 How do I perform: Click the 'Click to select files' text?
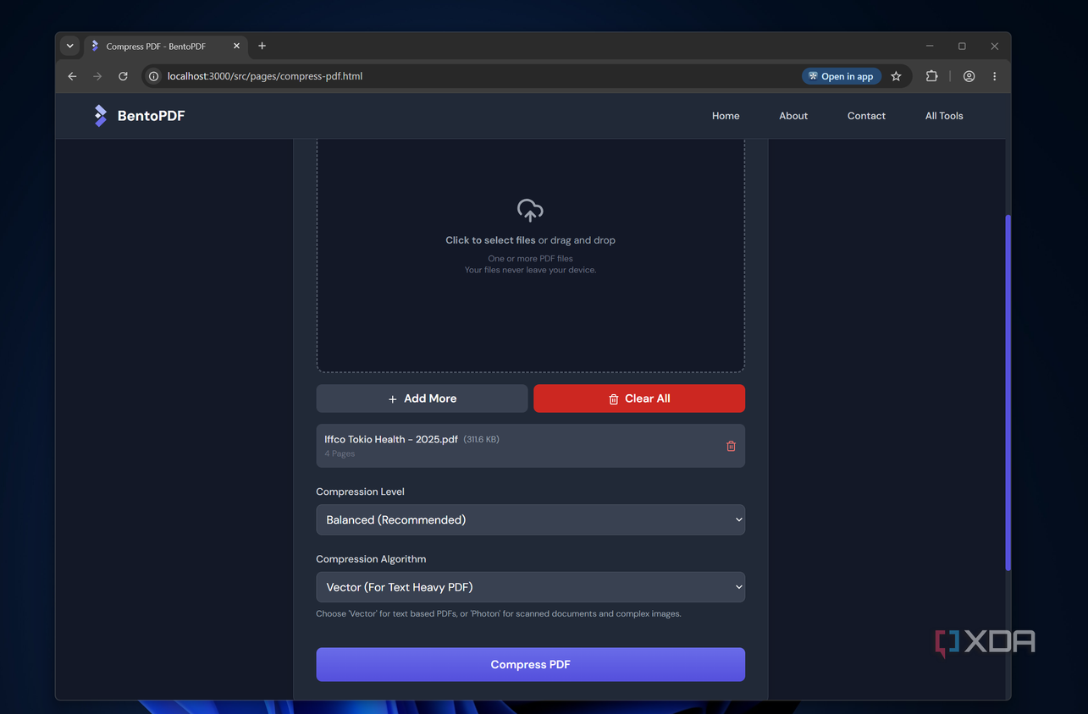click(490, 240)
